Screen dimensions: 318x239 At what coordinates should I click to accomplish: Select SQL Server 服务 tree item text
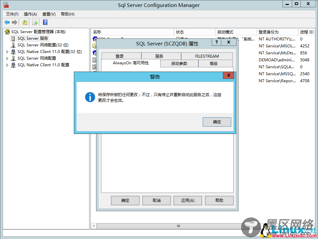33,38
